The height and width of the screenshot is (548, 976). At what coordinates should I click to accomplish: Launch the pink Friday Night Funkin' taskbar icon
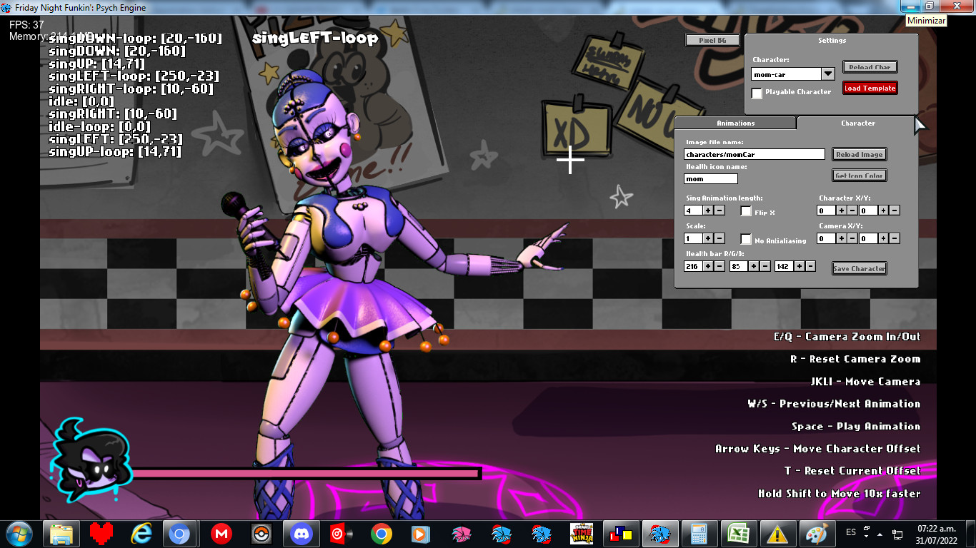(x=462, y=533)
